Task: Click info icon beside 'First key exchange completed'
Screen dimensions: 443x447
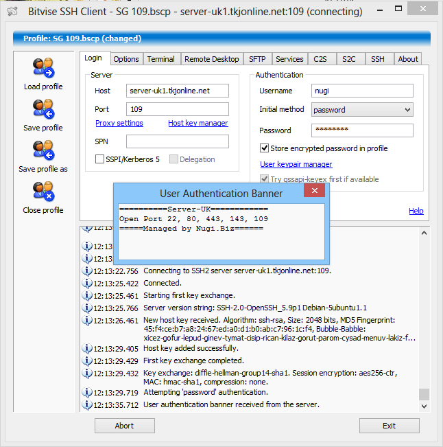Action: 87,360
